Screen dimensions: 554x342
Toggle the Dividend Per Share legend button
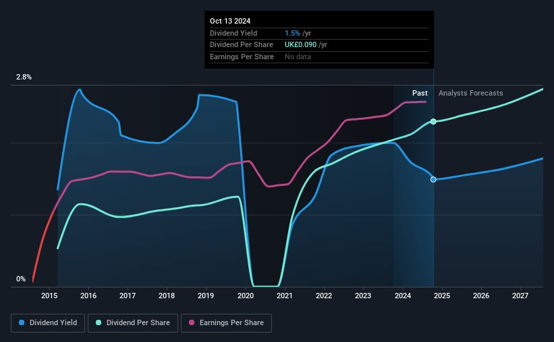pyautogui.click(x=133, y=323)
